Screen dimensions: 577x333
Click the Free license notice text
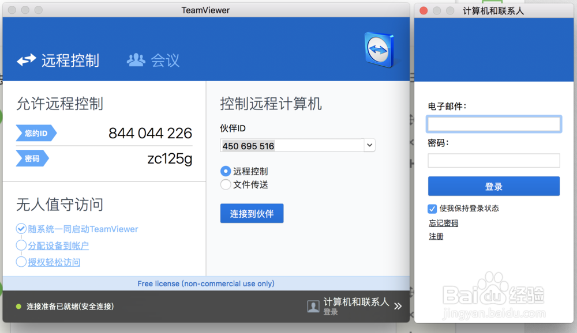206,283
